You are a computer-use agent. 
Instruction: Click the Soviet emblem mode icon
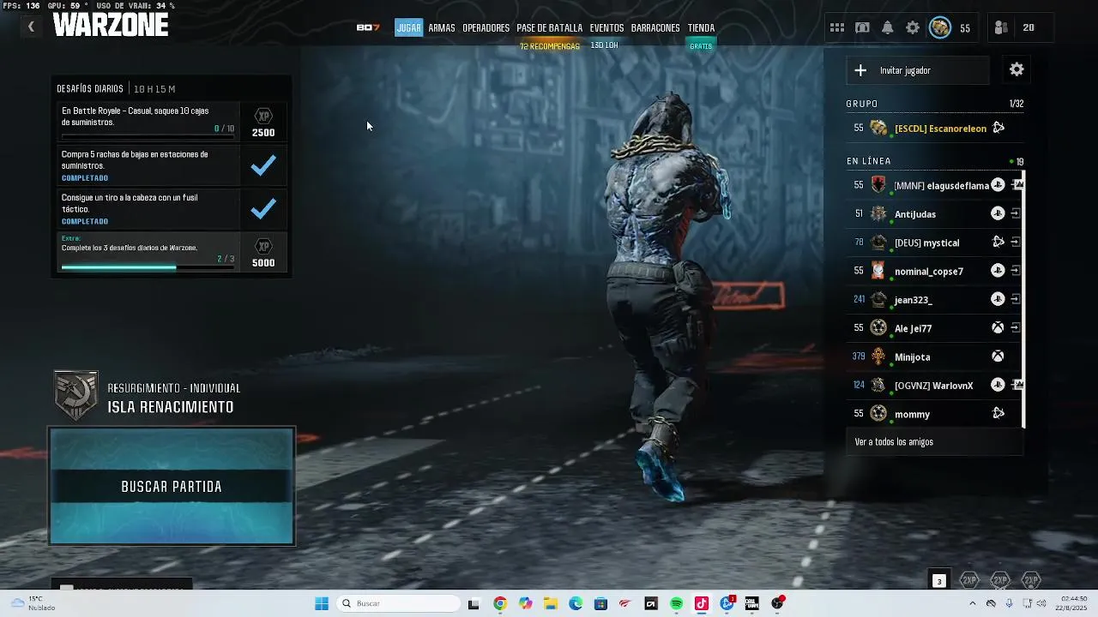tap(75, 395)
